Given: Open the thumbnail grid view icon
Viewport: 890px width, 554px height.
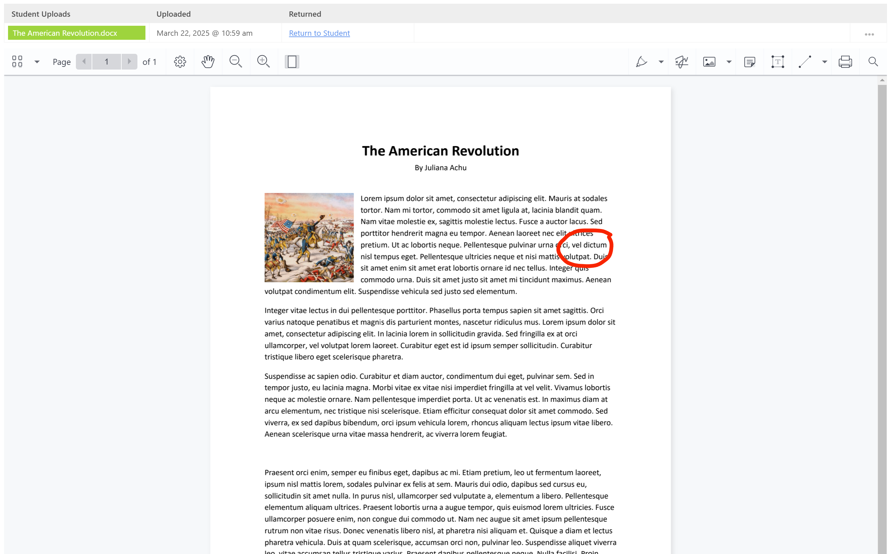Looking at the screenshot, I should click(17, 62).
